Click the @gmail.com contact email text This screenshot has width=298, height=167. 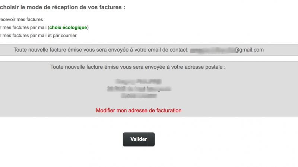click(249, 50)
